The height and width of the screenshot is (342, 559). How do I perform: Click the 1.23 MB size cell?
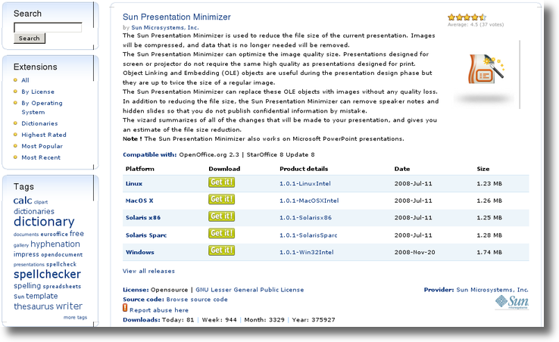pos(489,183)
